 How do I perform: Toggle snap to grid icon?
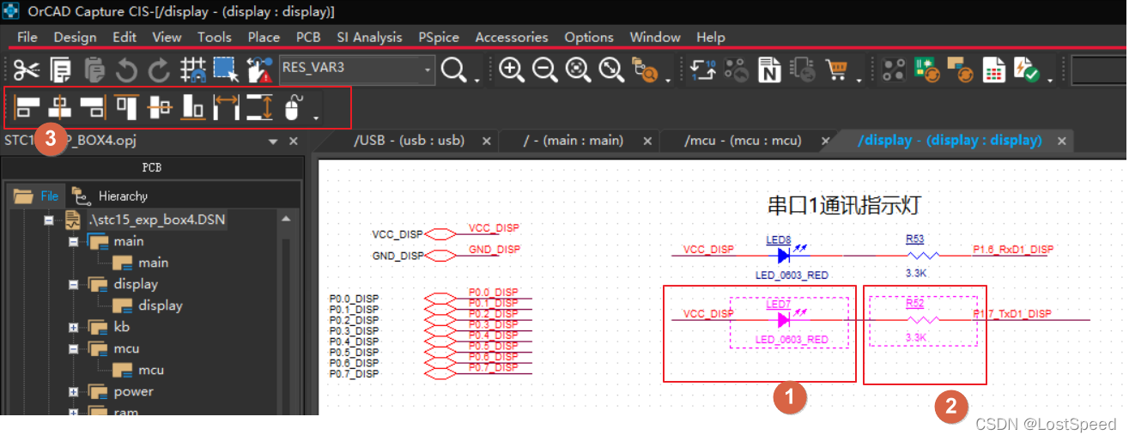[x=193, y=69]
